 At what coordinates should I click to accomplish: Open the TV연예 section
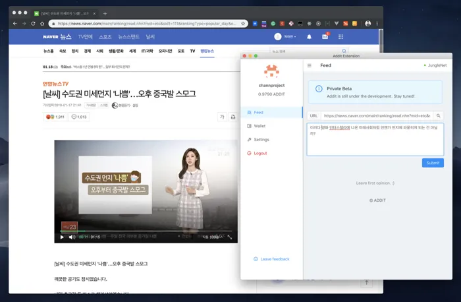(85, 36)
